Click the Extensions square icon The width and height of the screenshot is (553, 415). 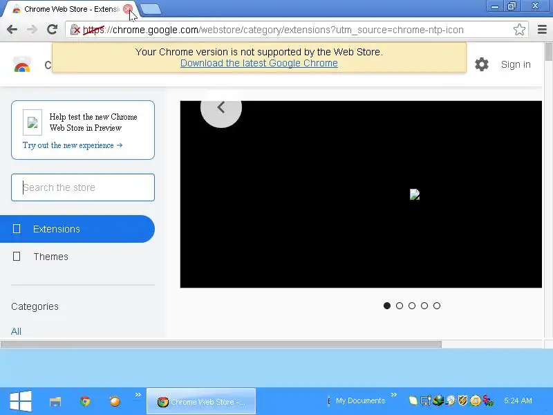point(17,229)
